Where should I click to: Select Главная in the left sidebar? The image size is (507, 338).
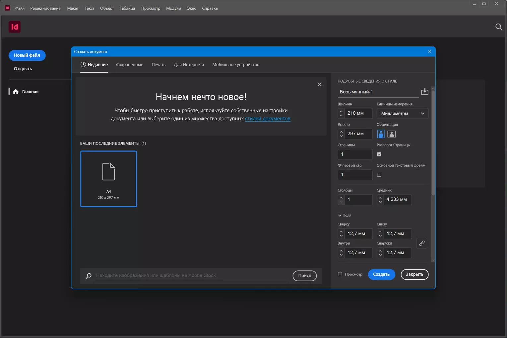click(30, 92)
